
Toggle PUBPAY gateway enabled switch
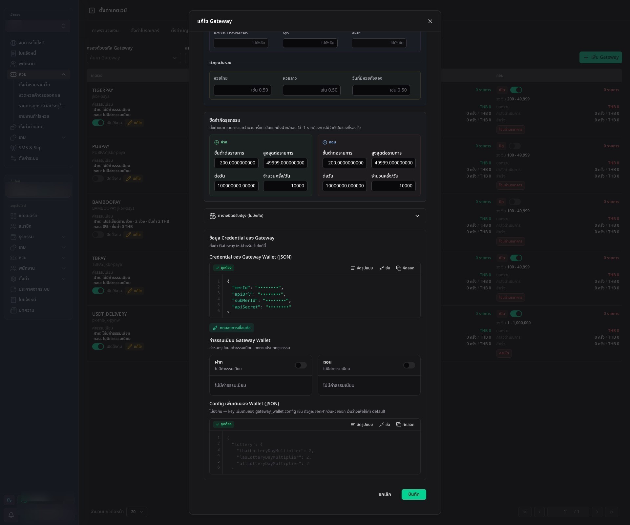98,178
